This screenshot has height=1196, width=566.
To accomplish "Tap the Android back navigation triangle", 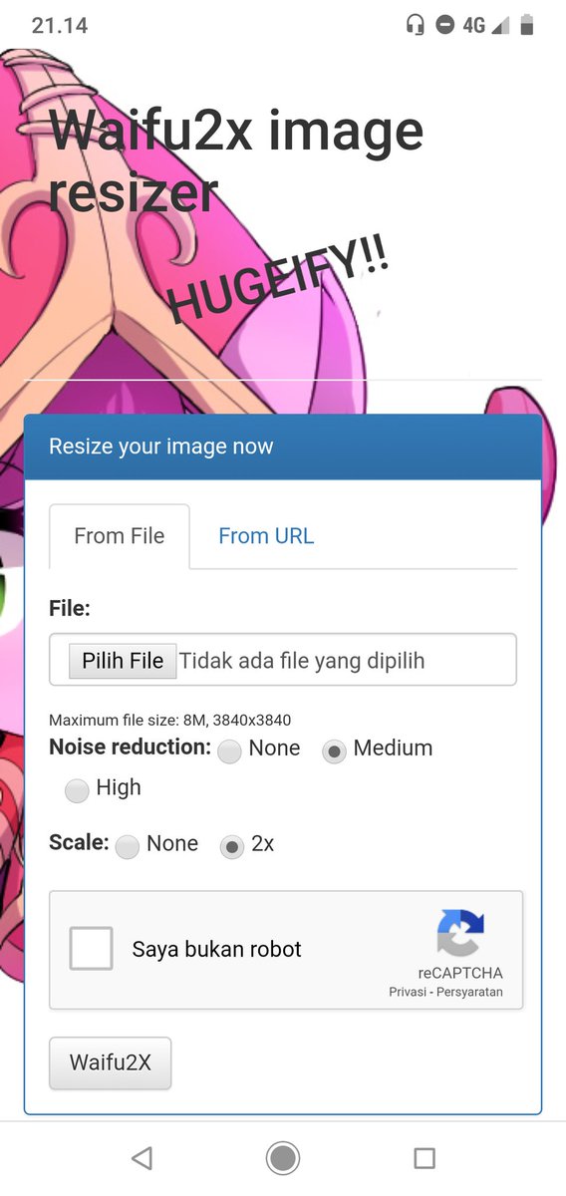I will click(141, 1157).
